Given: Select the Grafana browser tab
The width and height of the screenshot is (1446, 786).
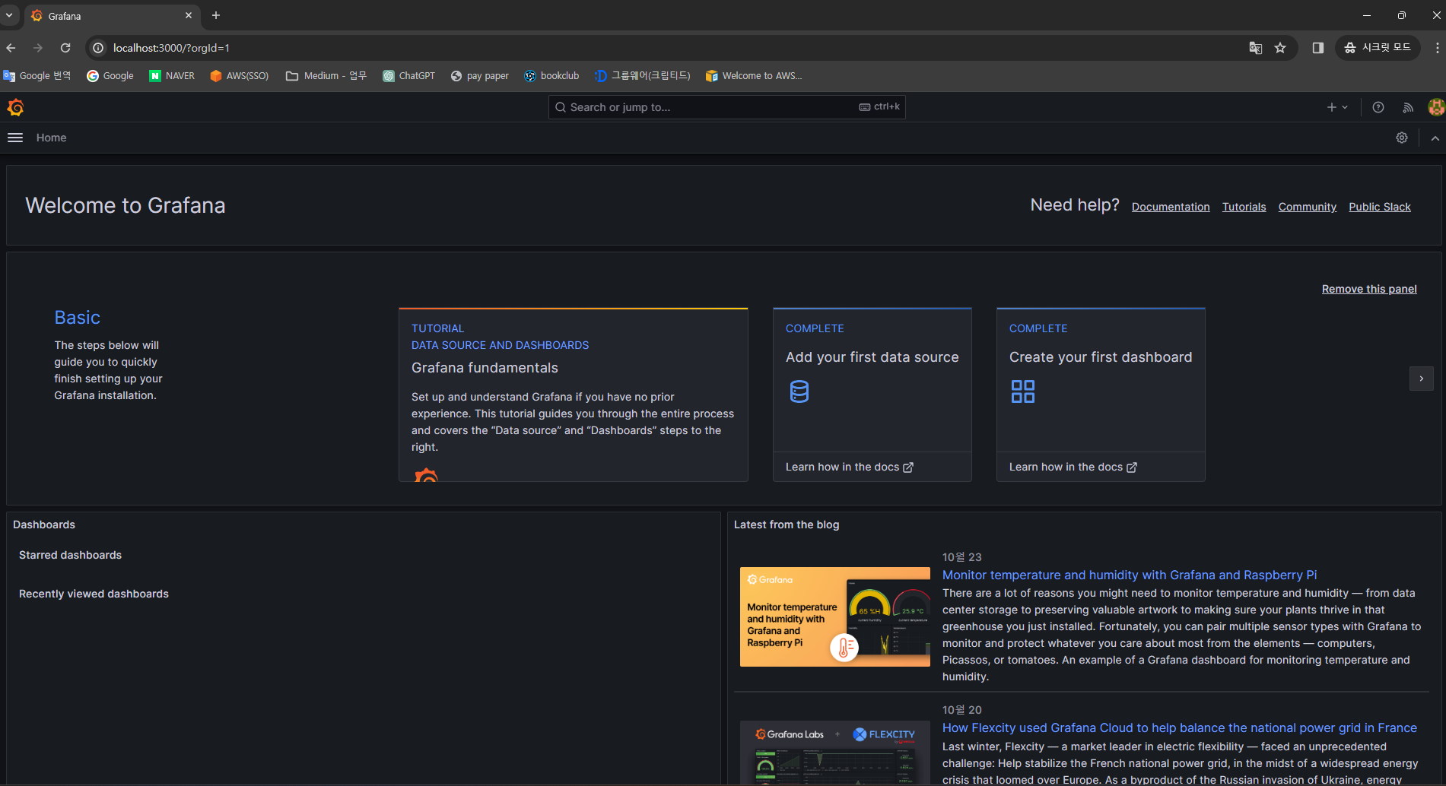Looking at the screenshot, I should point(113,16).
